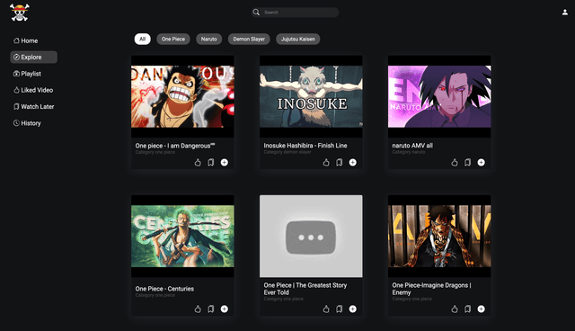Screen dimensions: 575x331
Task: Like The Greatest Story Ever Told video
Action: pos(326,309)
